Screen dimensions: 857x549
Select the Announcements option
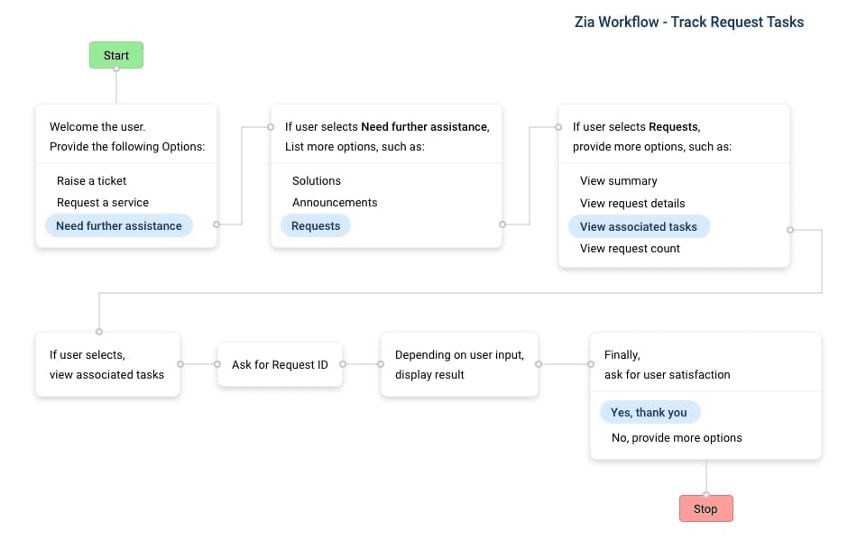[x=335, y=203]
